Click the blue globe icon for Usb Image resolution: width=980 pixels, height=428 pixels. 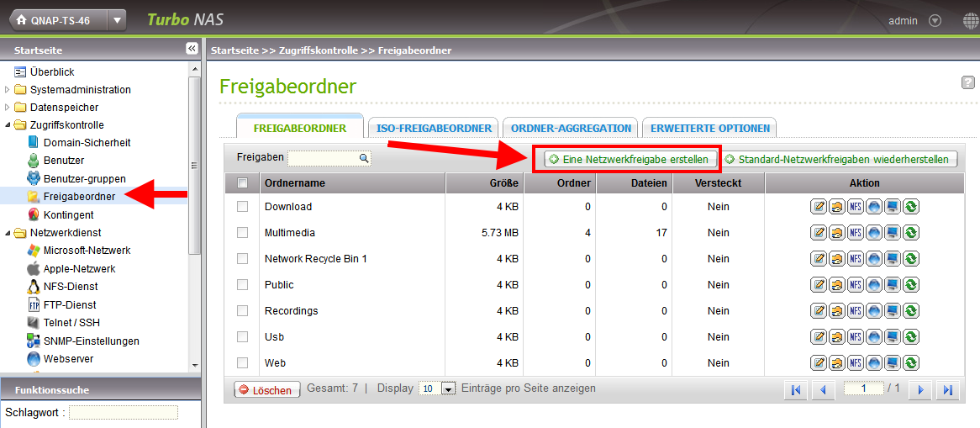[x=874, y=337]
